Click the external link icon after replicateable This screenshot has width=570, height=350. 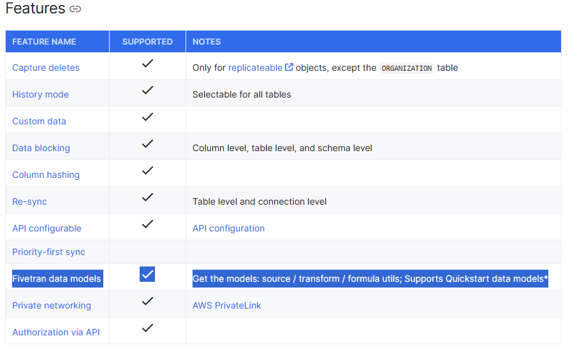tap(289, 67)
